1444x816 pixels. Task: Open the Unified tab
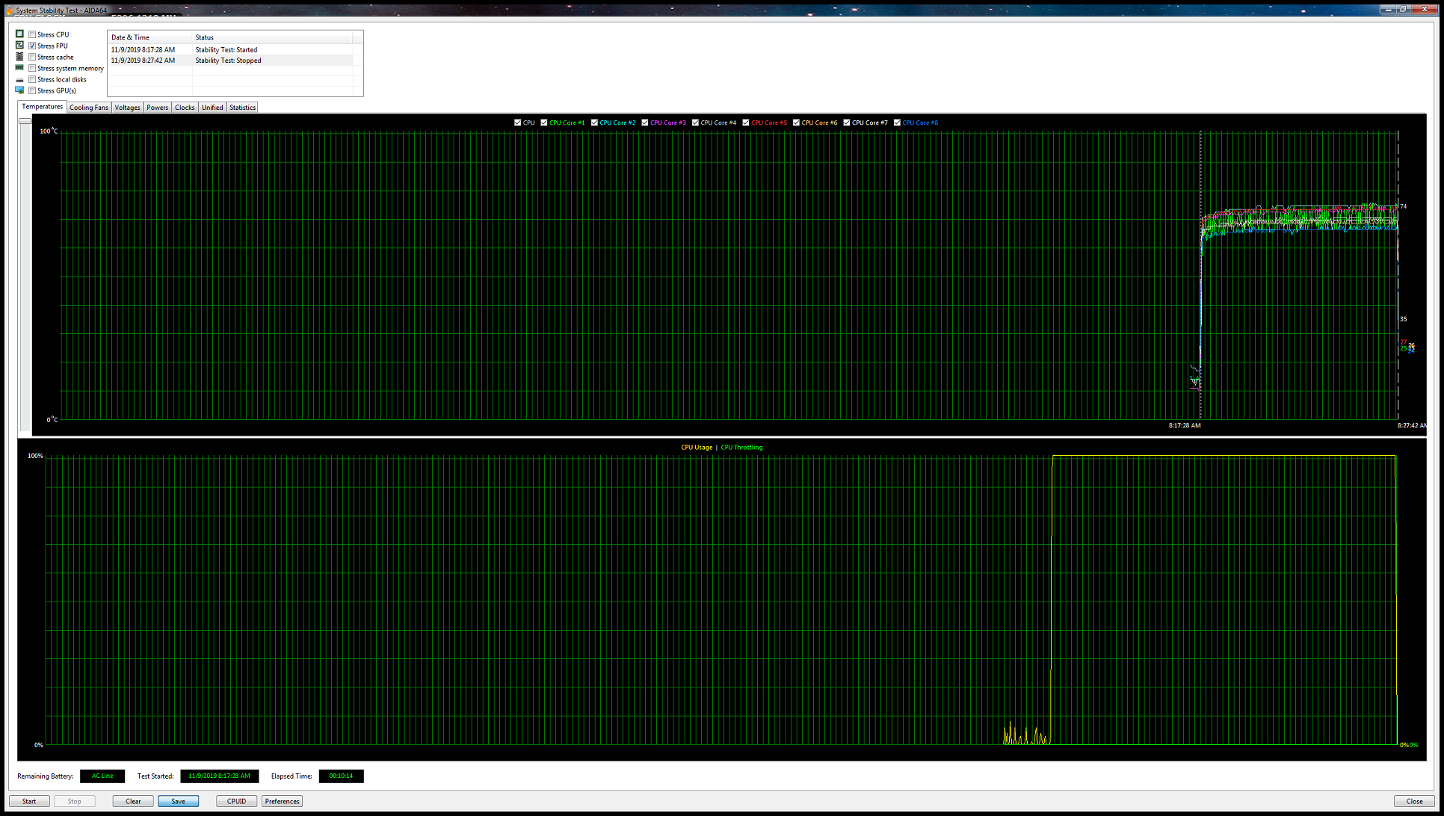212,108
